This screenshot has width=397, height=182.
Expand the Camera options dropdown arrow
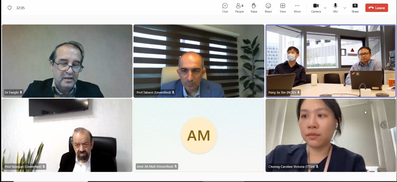325,8
